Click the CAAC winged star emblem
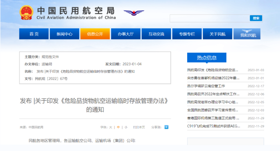The width and height of the screenshot is (280, 151). pos(134,13)
